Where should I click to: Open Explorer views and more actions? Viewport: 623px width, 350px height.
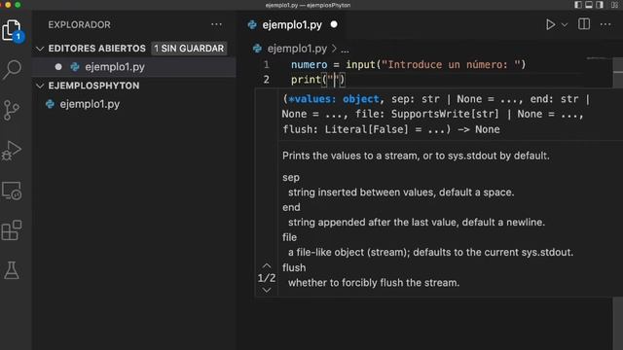[216, 24]
